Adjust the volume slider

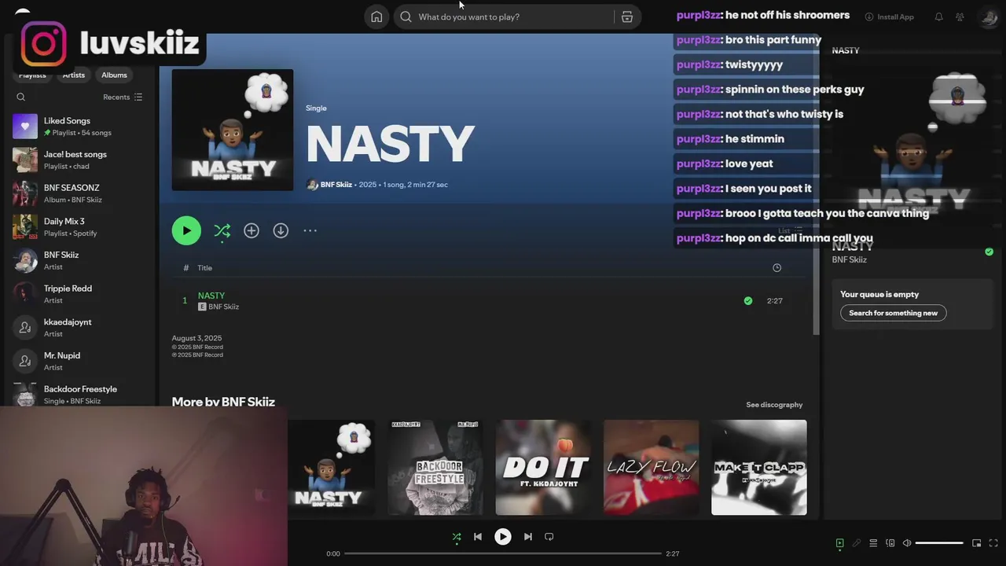pyautogui.click(x=939, y=543)
